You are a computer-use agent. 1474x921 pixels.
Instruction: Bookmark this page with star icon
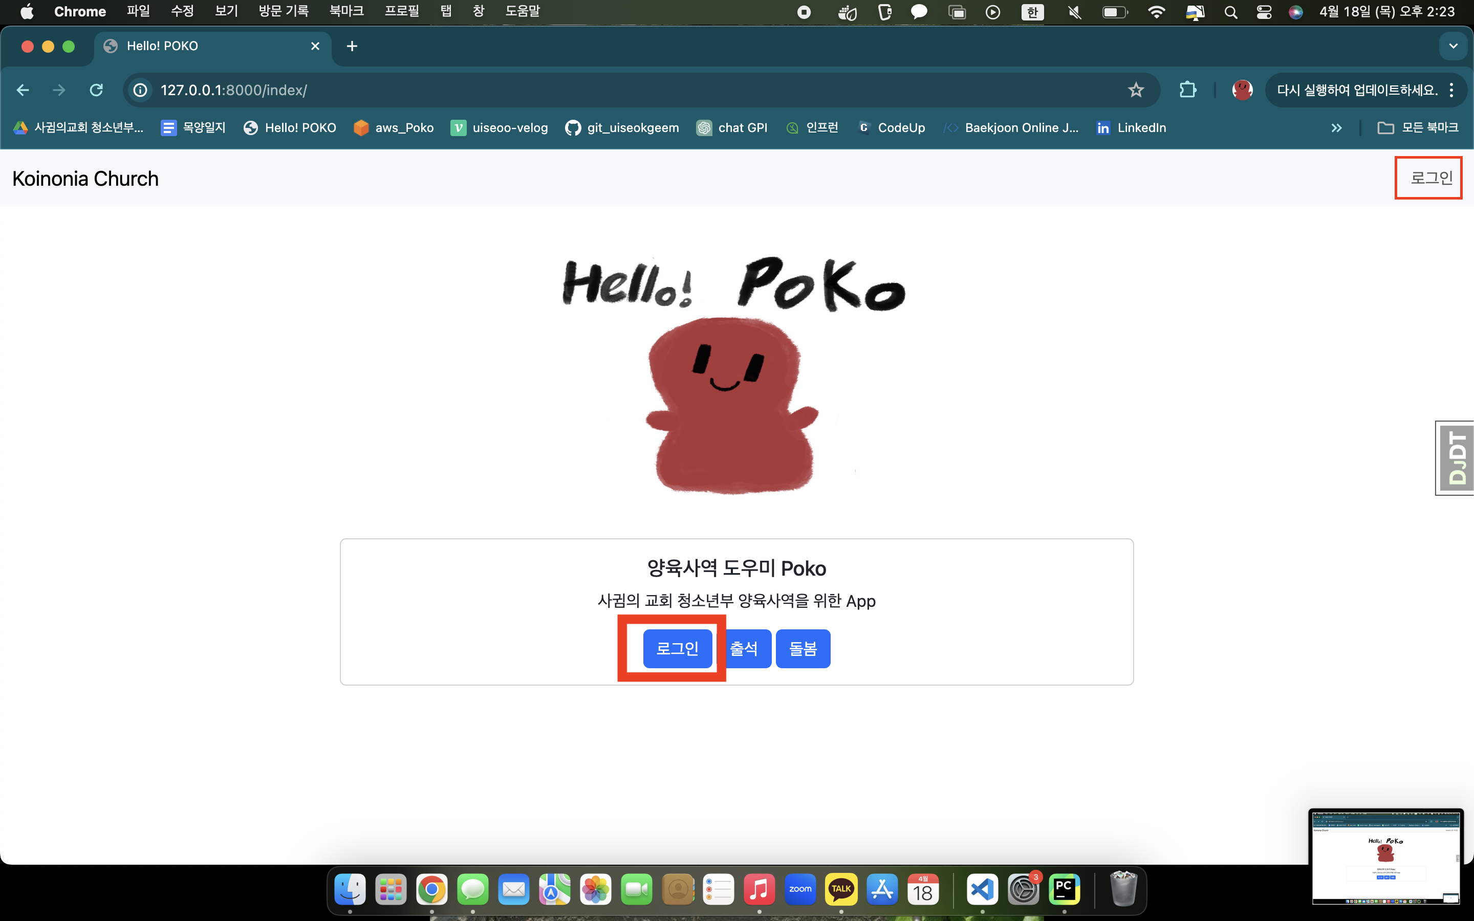pos(1135,90)
